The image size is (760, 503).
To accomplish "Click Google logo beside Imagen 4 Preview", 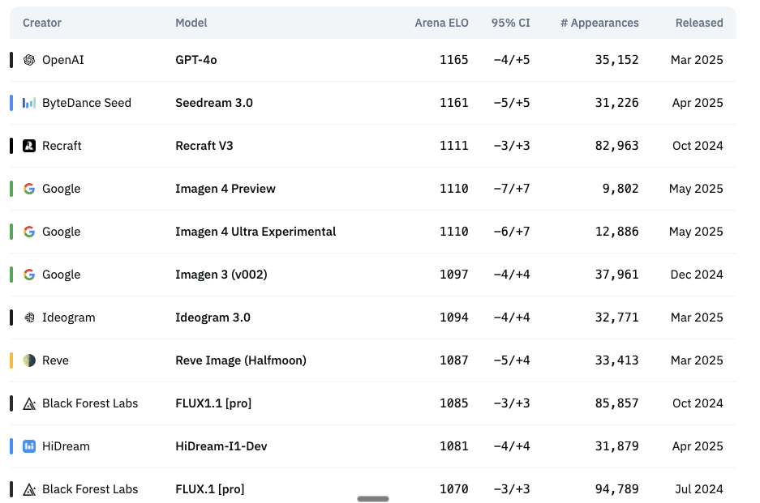I will pyautogui.click(x=29, y=189).
